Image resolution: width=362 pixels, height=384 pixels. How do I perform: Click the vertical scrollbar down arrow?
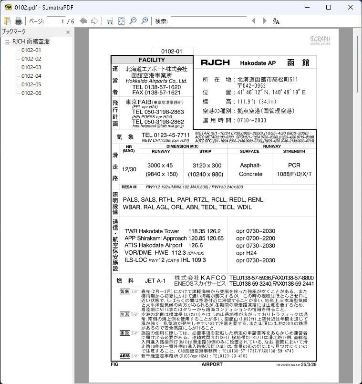tap(357, 380)
